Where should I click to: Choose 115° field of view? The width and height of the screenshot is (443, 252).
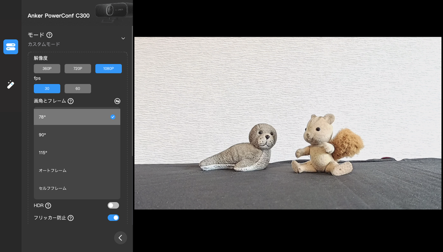point(77,153)
